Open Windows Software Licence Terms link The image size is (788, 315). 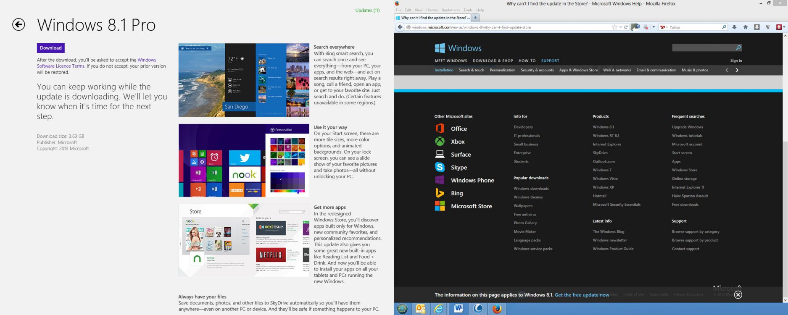coord(96,63)
